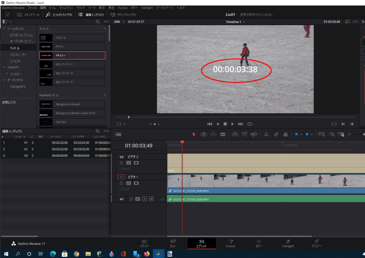Open the ファイル menu
Image resolution: width=365 pixels, height=258 pixels.
click(32, 8)
